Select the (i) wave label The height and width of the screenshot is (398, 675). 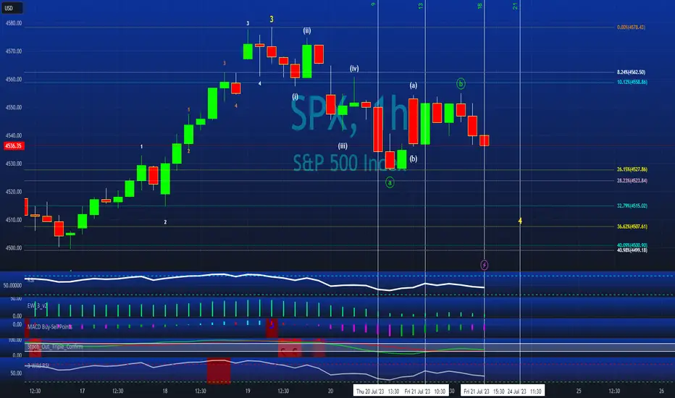tap(295, 96)
